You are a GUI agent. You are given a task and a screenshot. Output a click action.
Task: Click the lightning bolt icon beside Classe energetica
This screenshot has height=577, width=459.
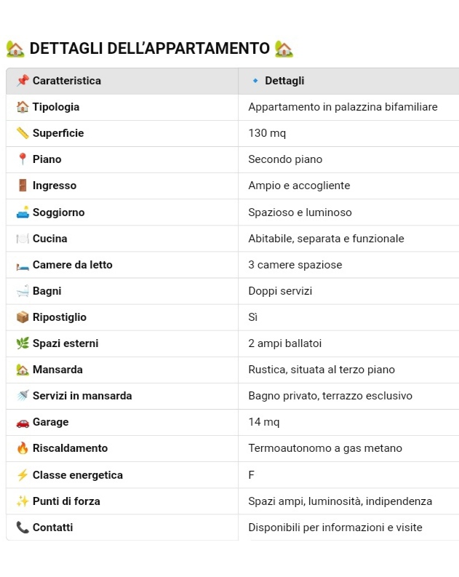[x=23, y=474]
